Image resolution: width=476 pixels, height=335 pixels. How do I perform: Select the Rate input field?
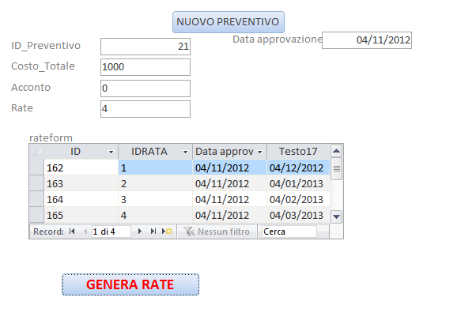(x=145, y=108)
